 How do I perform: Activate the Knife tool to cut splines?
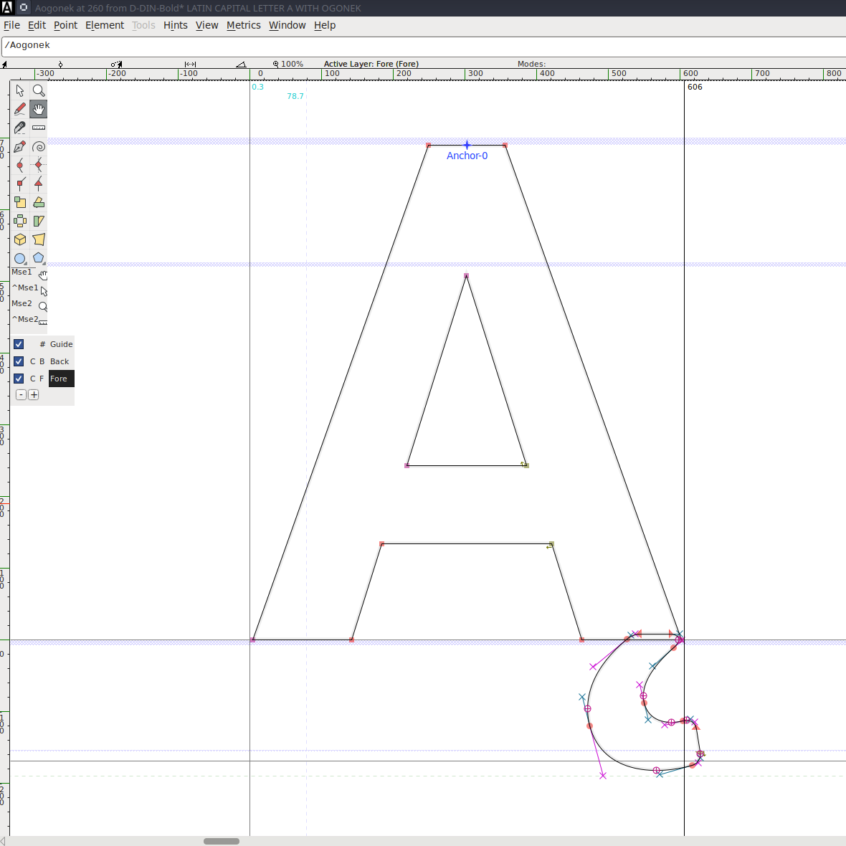[x=20, y=128]
